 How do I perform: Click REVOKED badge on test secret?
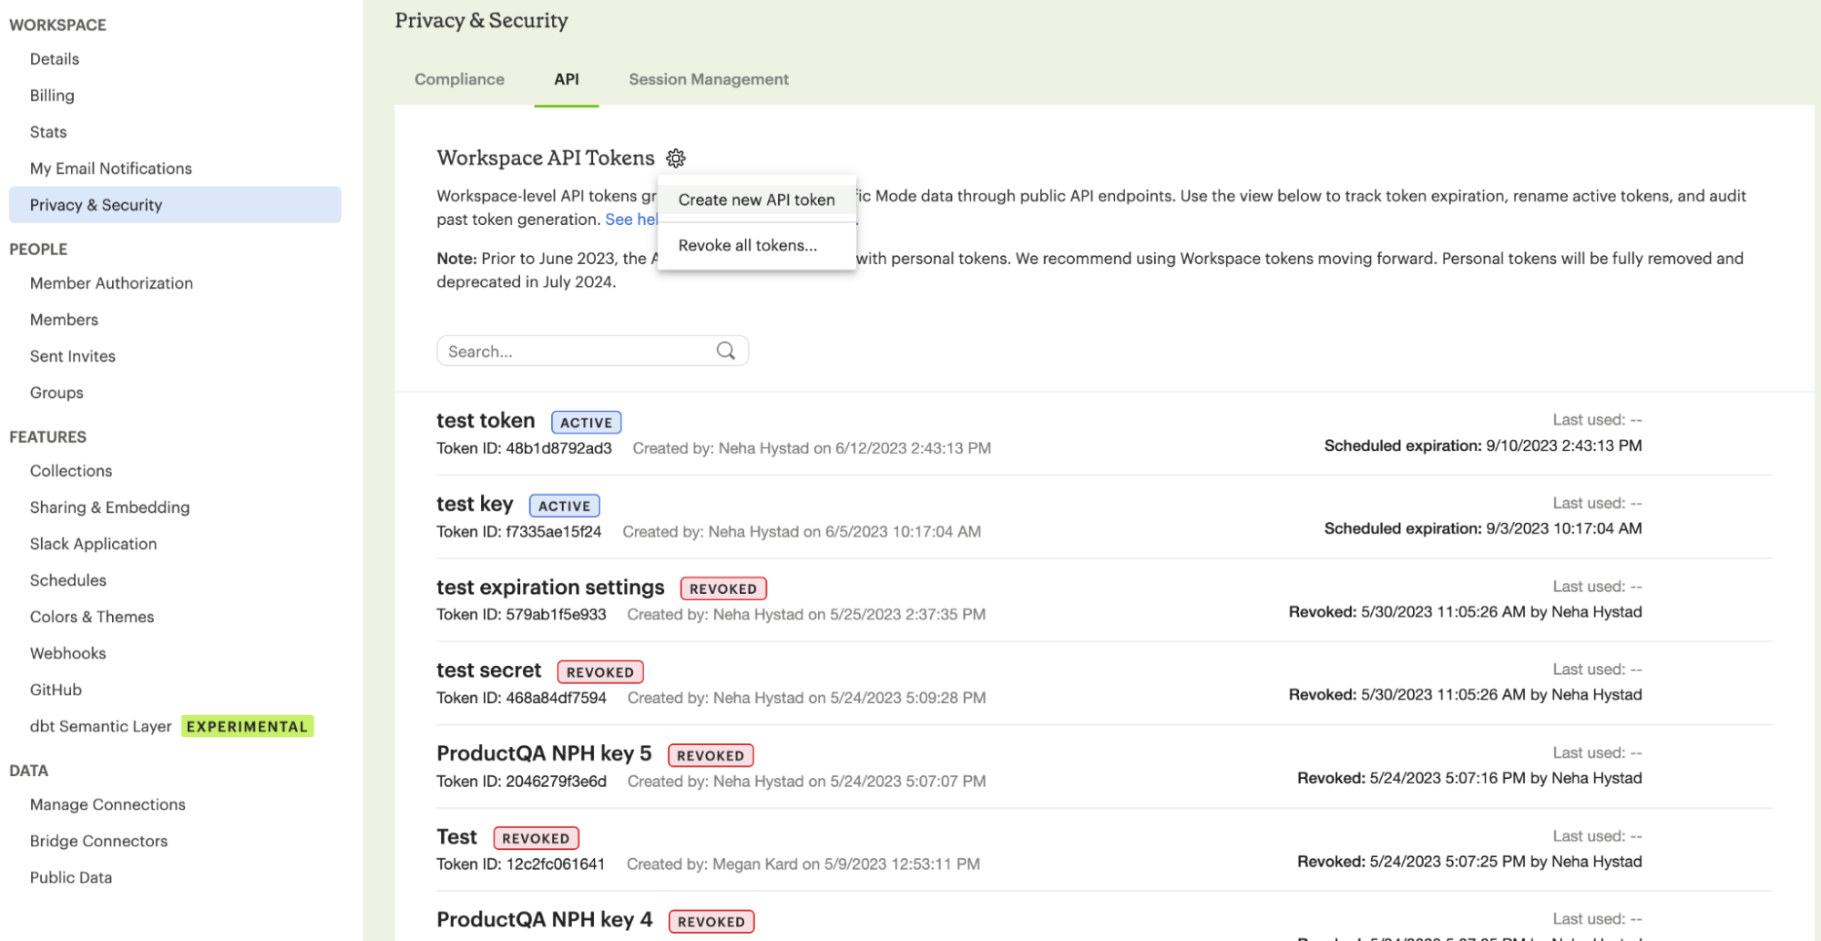tap(600, 672)
